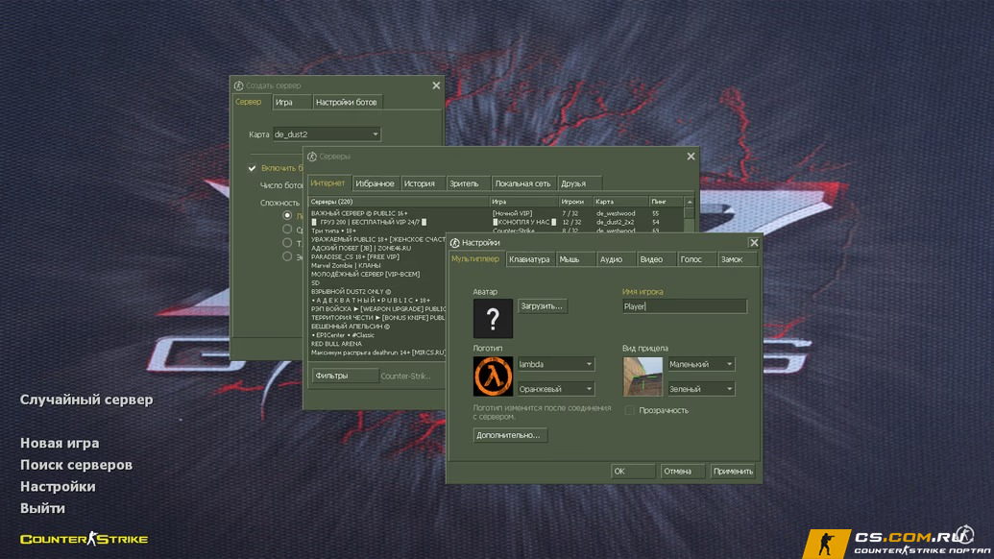Click the question-mark avatar image in Settings

[x=493, y=319]
